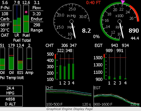Screen dimensions: 141x111
Task: Open the 4858 D ALT data box
Action: 11,101
